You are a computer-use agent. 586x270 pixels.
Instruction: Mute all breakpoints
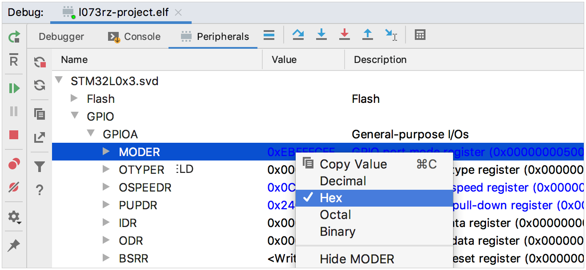coord(14,188)
